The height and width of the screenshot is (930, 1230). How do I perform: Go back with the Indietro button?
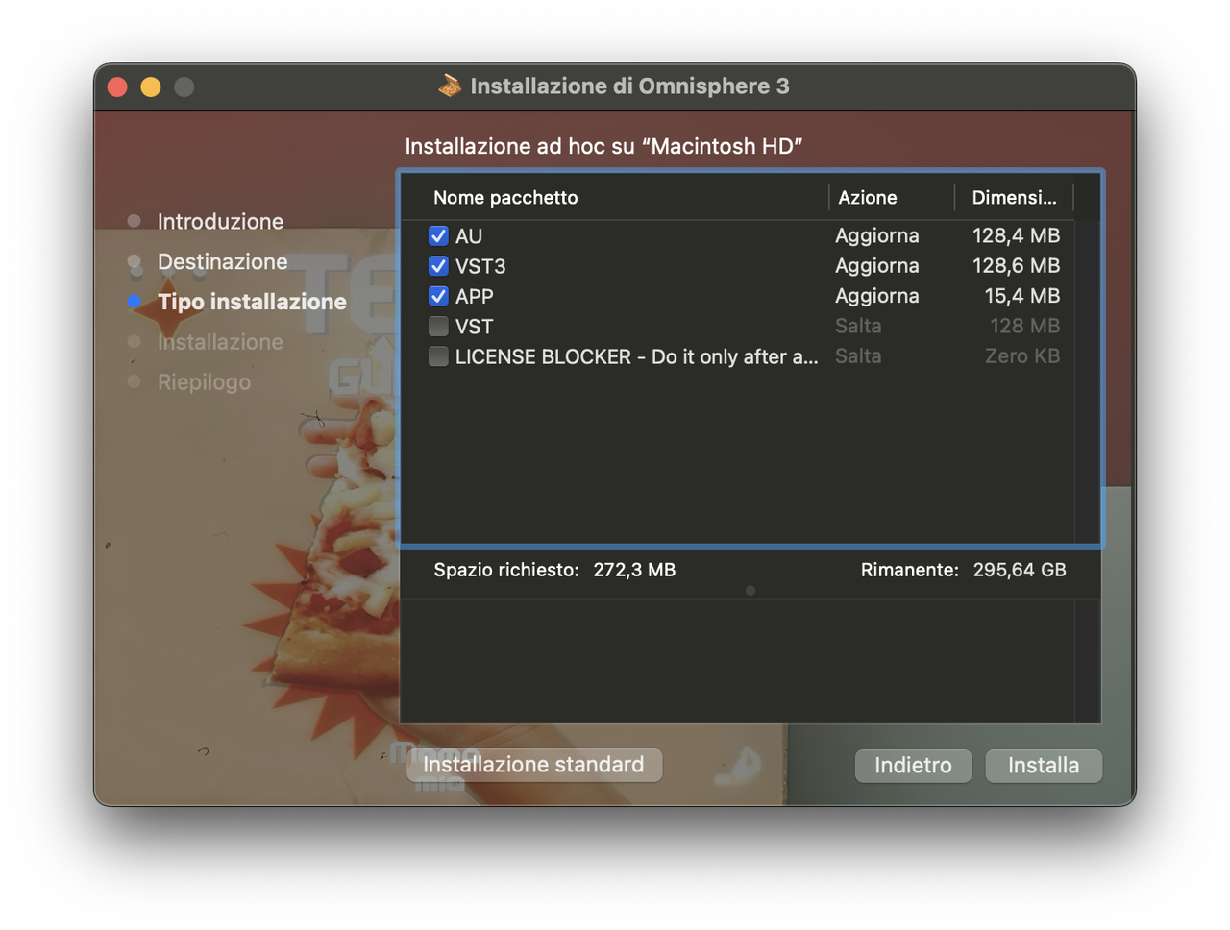(x=913, y=766)
